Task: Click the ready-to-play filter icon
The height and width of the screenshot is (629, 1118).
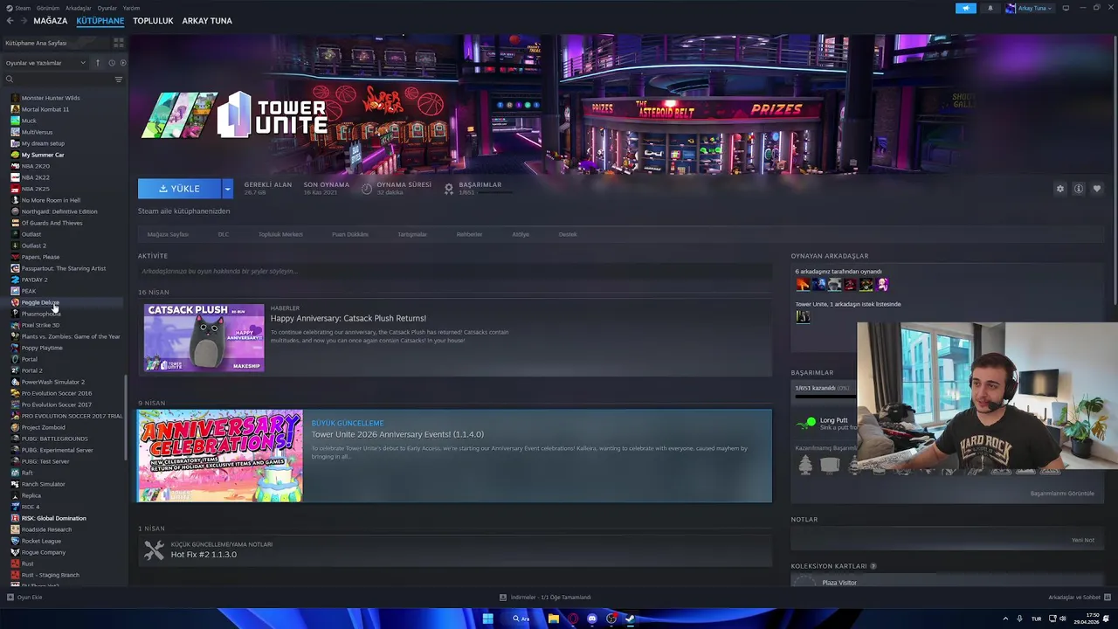Action: [x=122, y=63]
